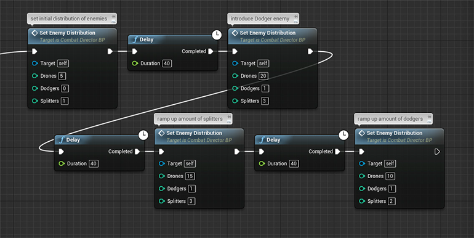
Task: Click the Dodgers pin on 'ramp up amount of splitters' node
Action: (162, 189)
